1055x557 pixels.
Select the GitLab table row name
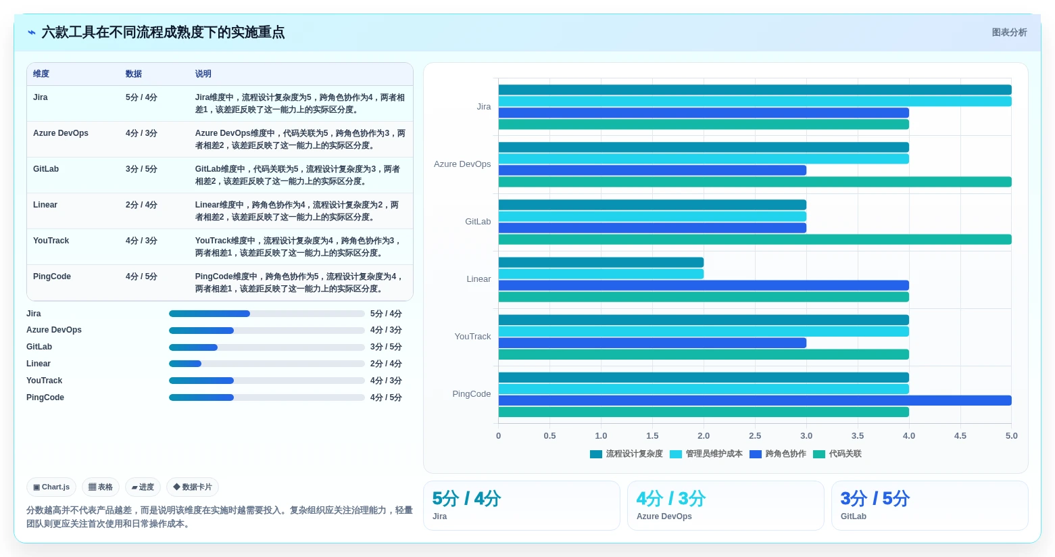[x=46, y=169]
